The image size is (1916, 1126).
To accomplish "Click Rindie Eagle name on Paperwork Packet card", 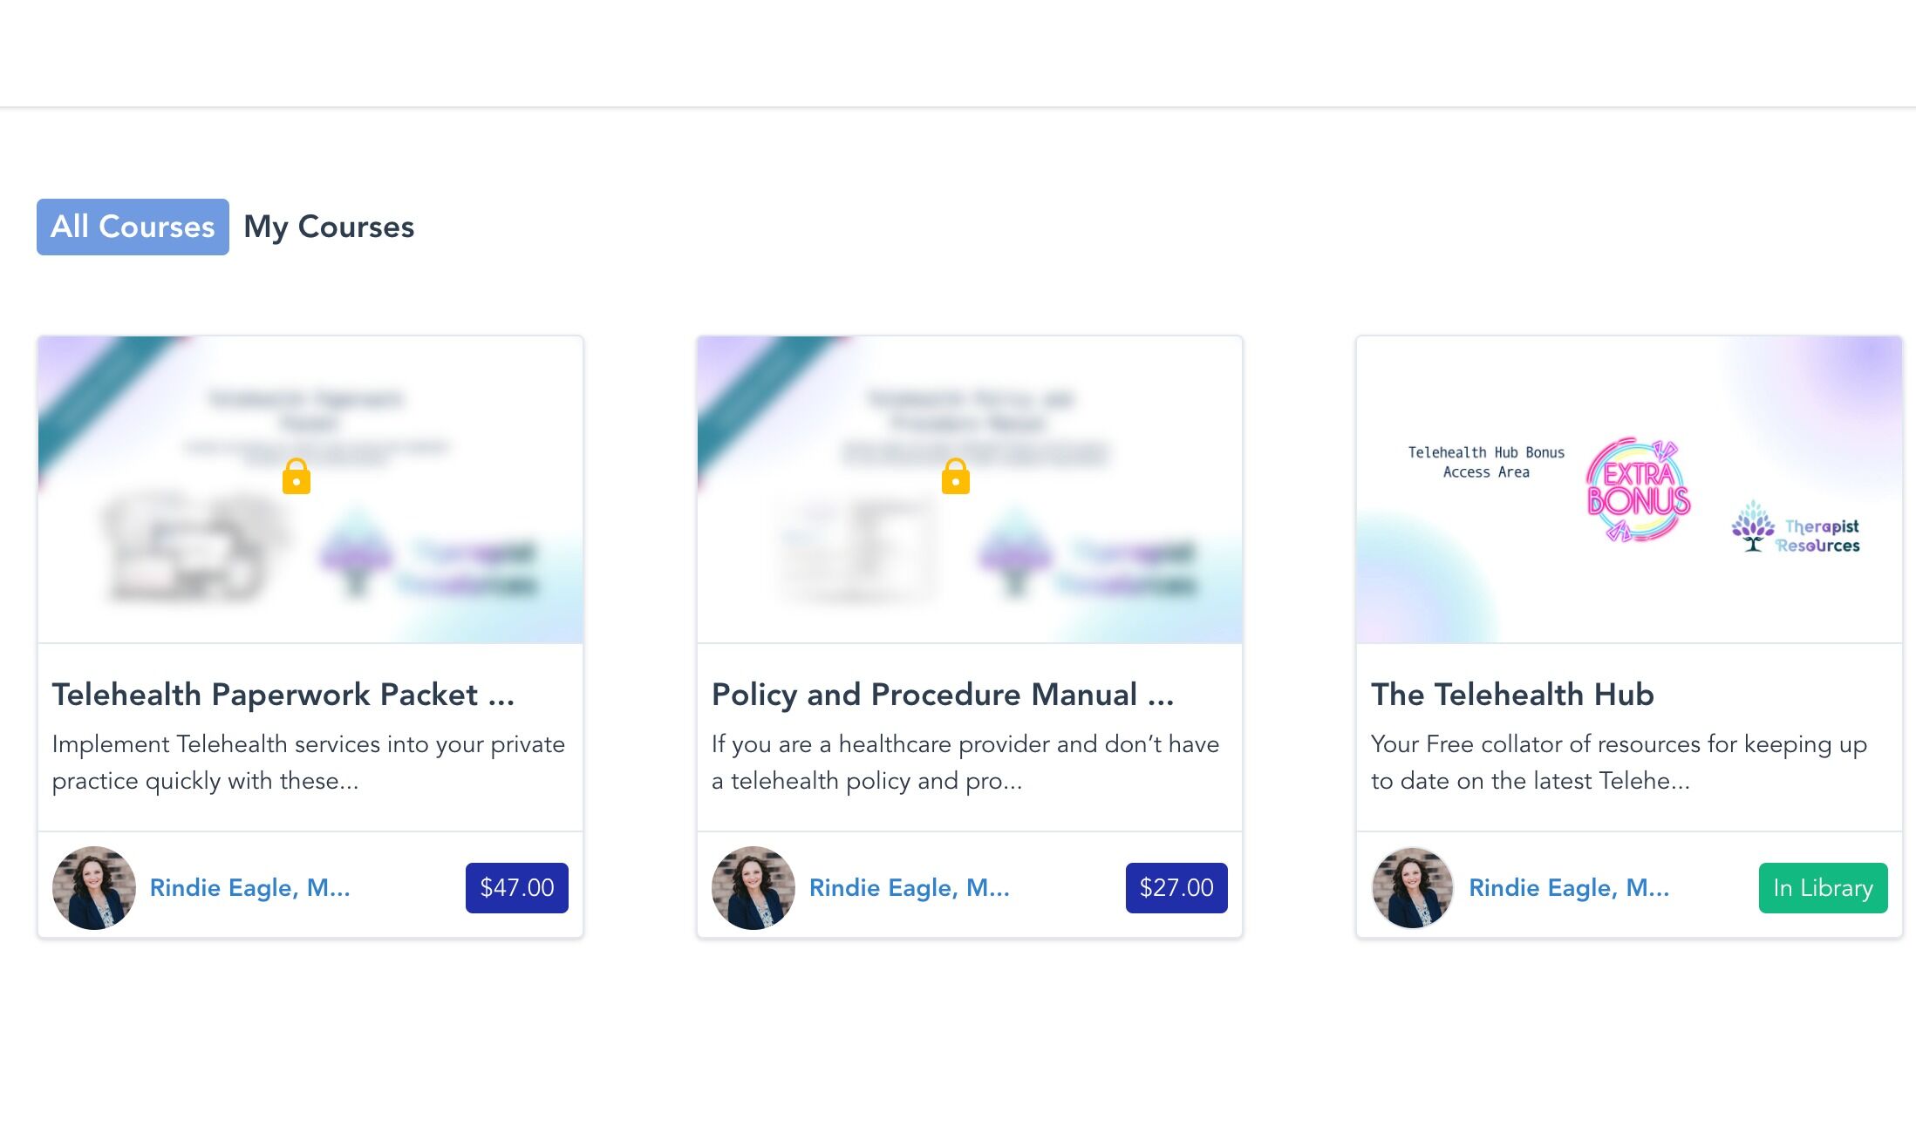I will (249, 887).
